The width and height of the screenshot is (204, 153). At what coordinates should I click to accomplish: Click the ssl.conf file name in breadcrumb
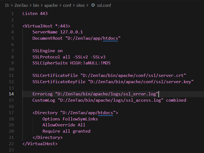pos(104,5)
